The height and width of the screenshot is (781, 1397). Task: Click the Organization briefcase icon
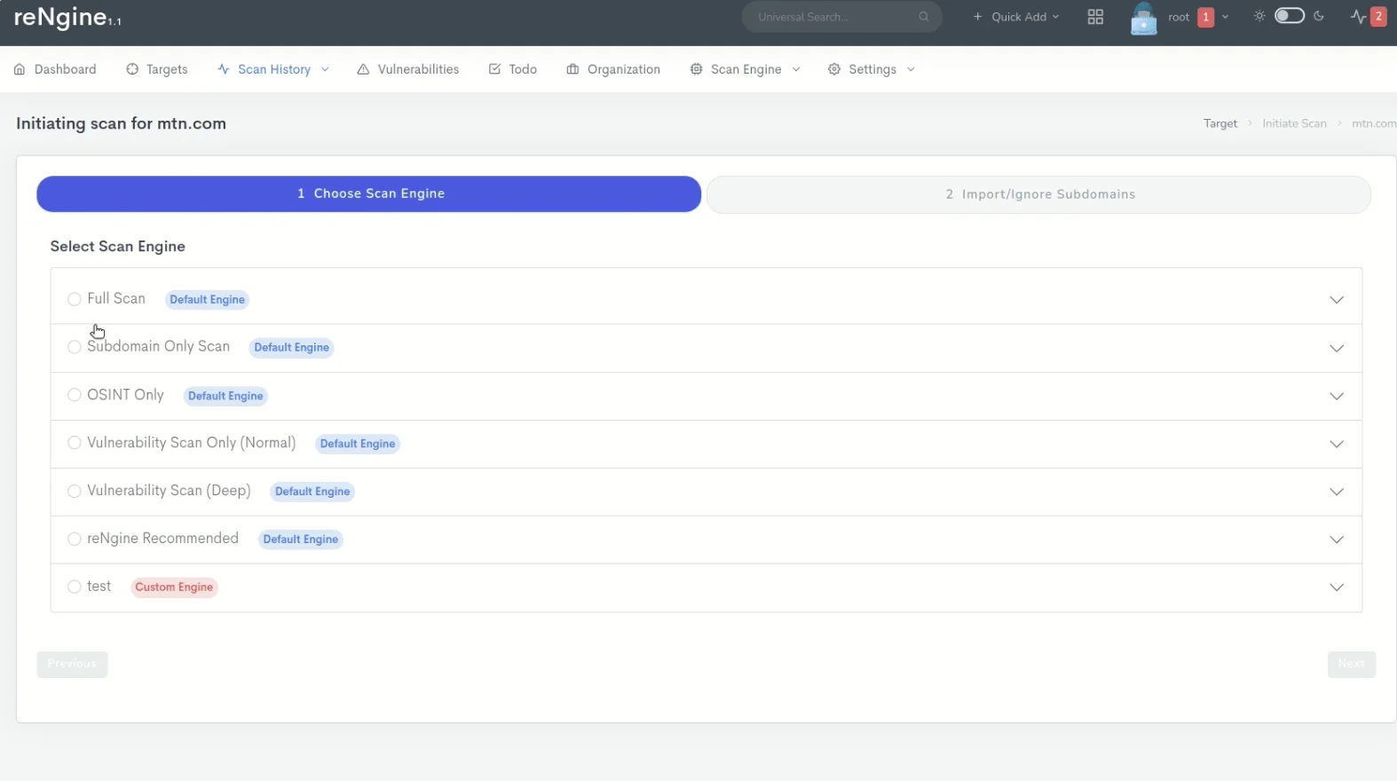point(572,69)
